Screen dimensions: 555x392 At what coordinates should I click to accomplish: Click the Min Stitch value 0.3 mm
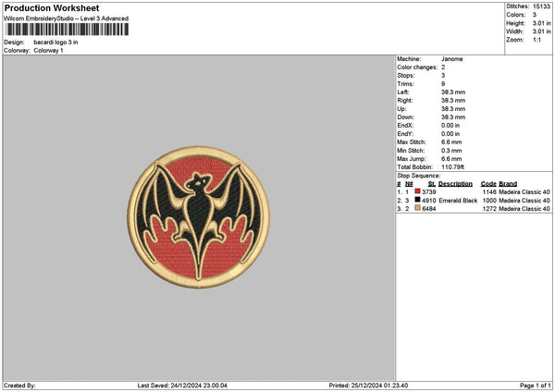(451, 151)
